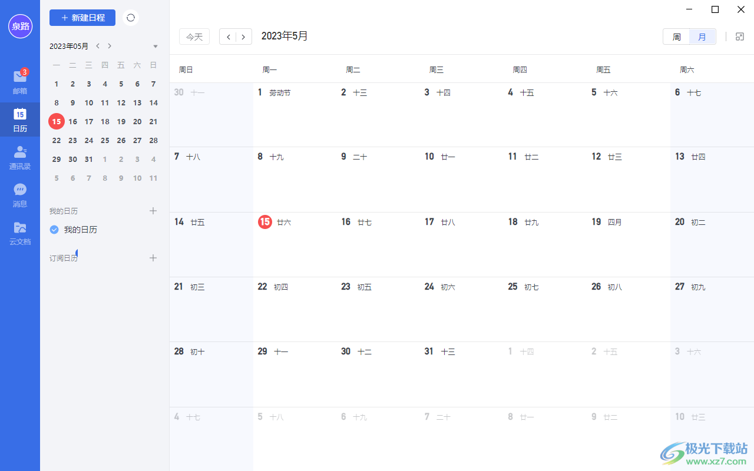
Task: Maximize the application window
Action: 715,9
